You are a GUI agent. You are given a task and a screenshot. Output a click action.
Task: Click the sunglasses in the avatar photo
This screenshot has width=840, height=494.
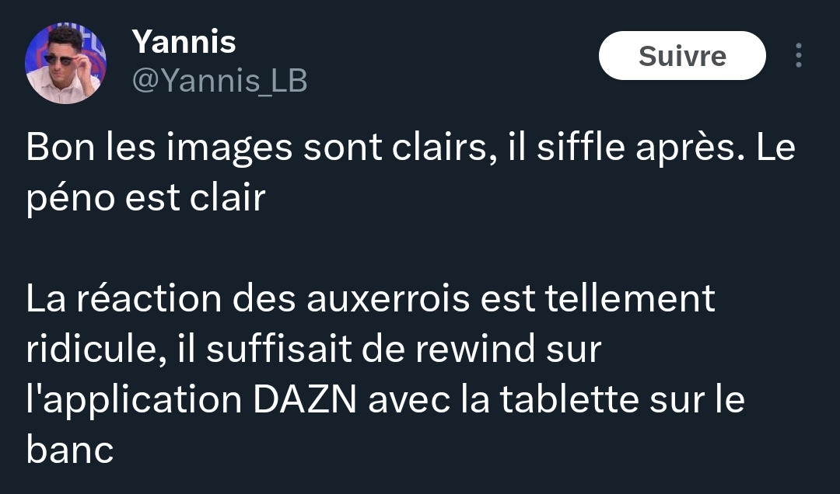(60, 59)
